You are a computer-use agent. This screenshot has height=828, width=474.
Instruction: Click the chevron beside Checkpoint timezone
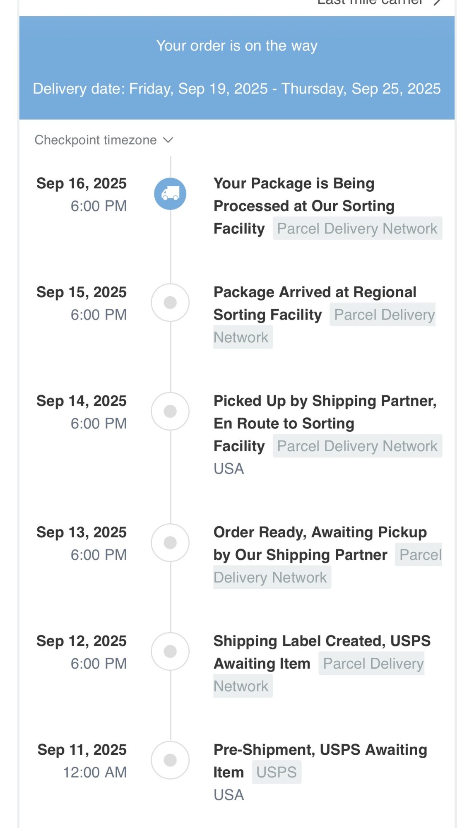click(168, 140)
